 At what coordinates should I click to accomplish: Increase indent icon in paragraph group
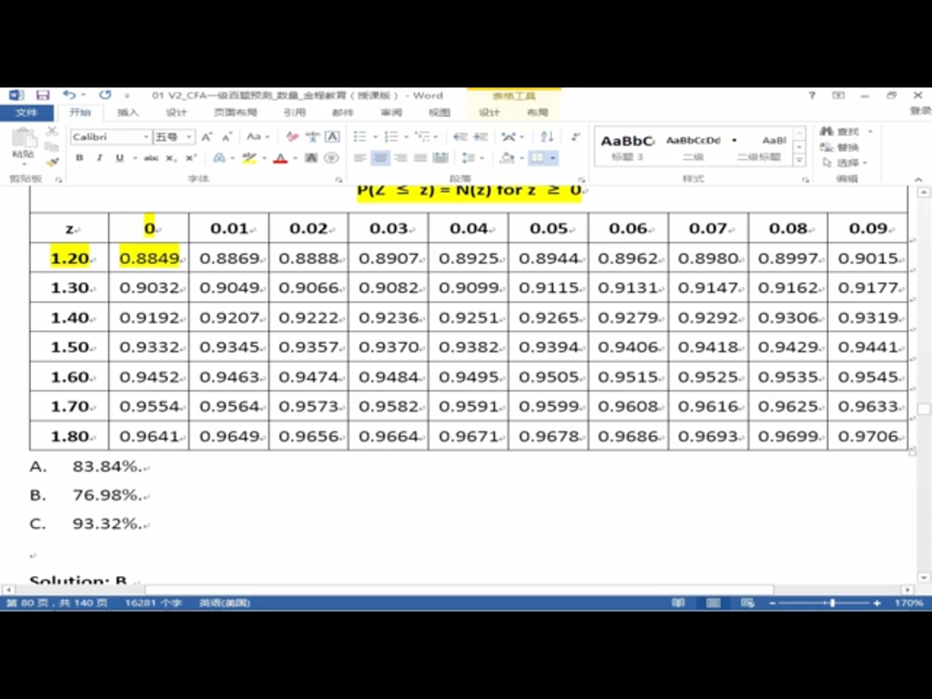tap(481, 137)
